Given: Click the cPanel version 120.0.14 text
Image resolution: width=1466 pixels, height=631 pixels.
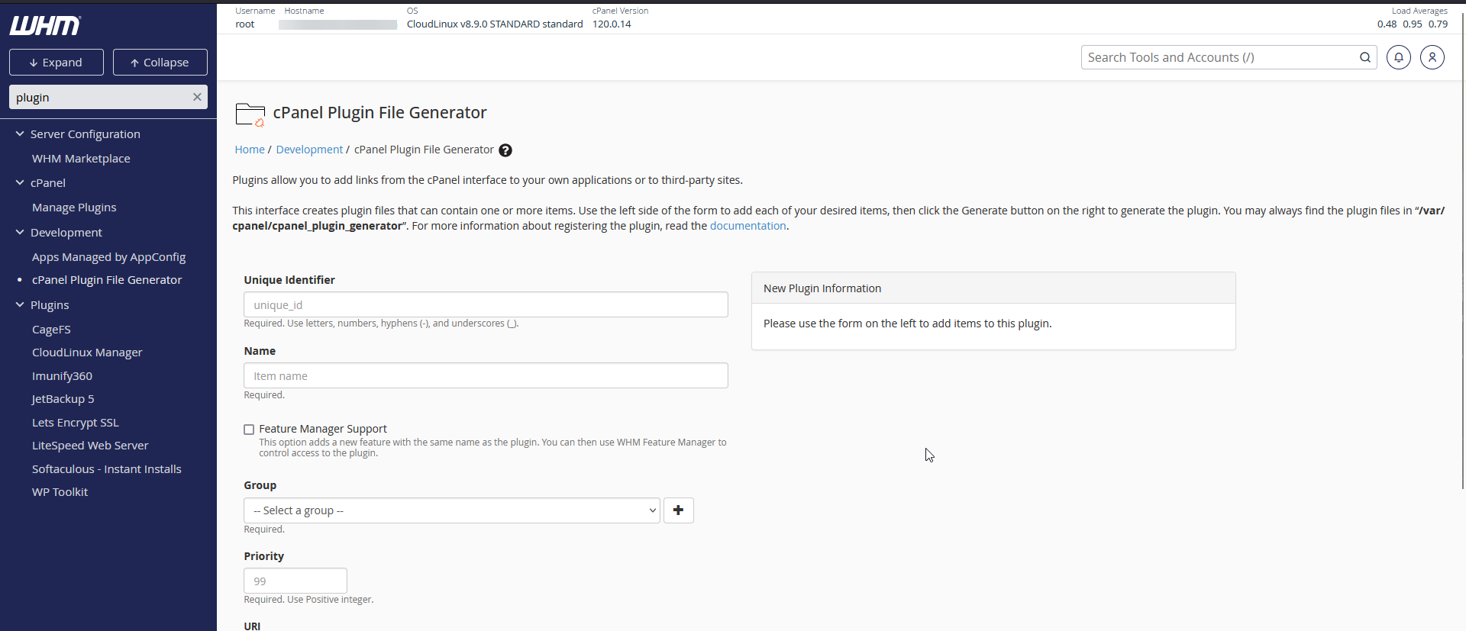Looking at the screenshot, I should coord(612,24).
